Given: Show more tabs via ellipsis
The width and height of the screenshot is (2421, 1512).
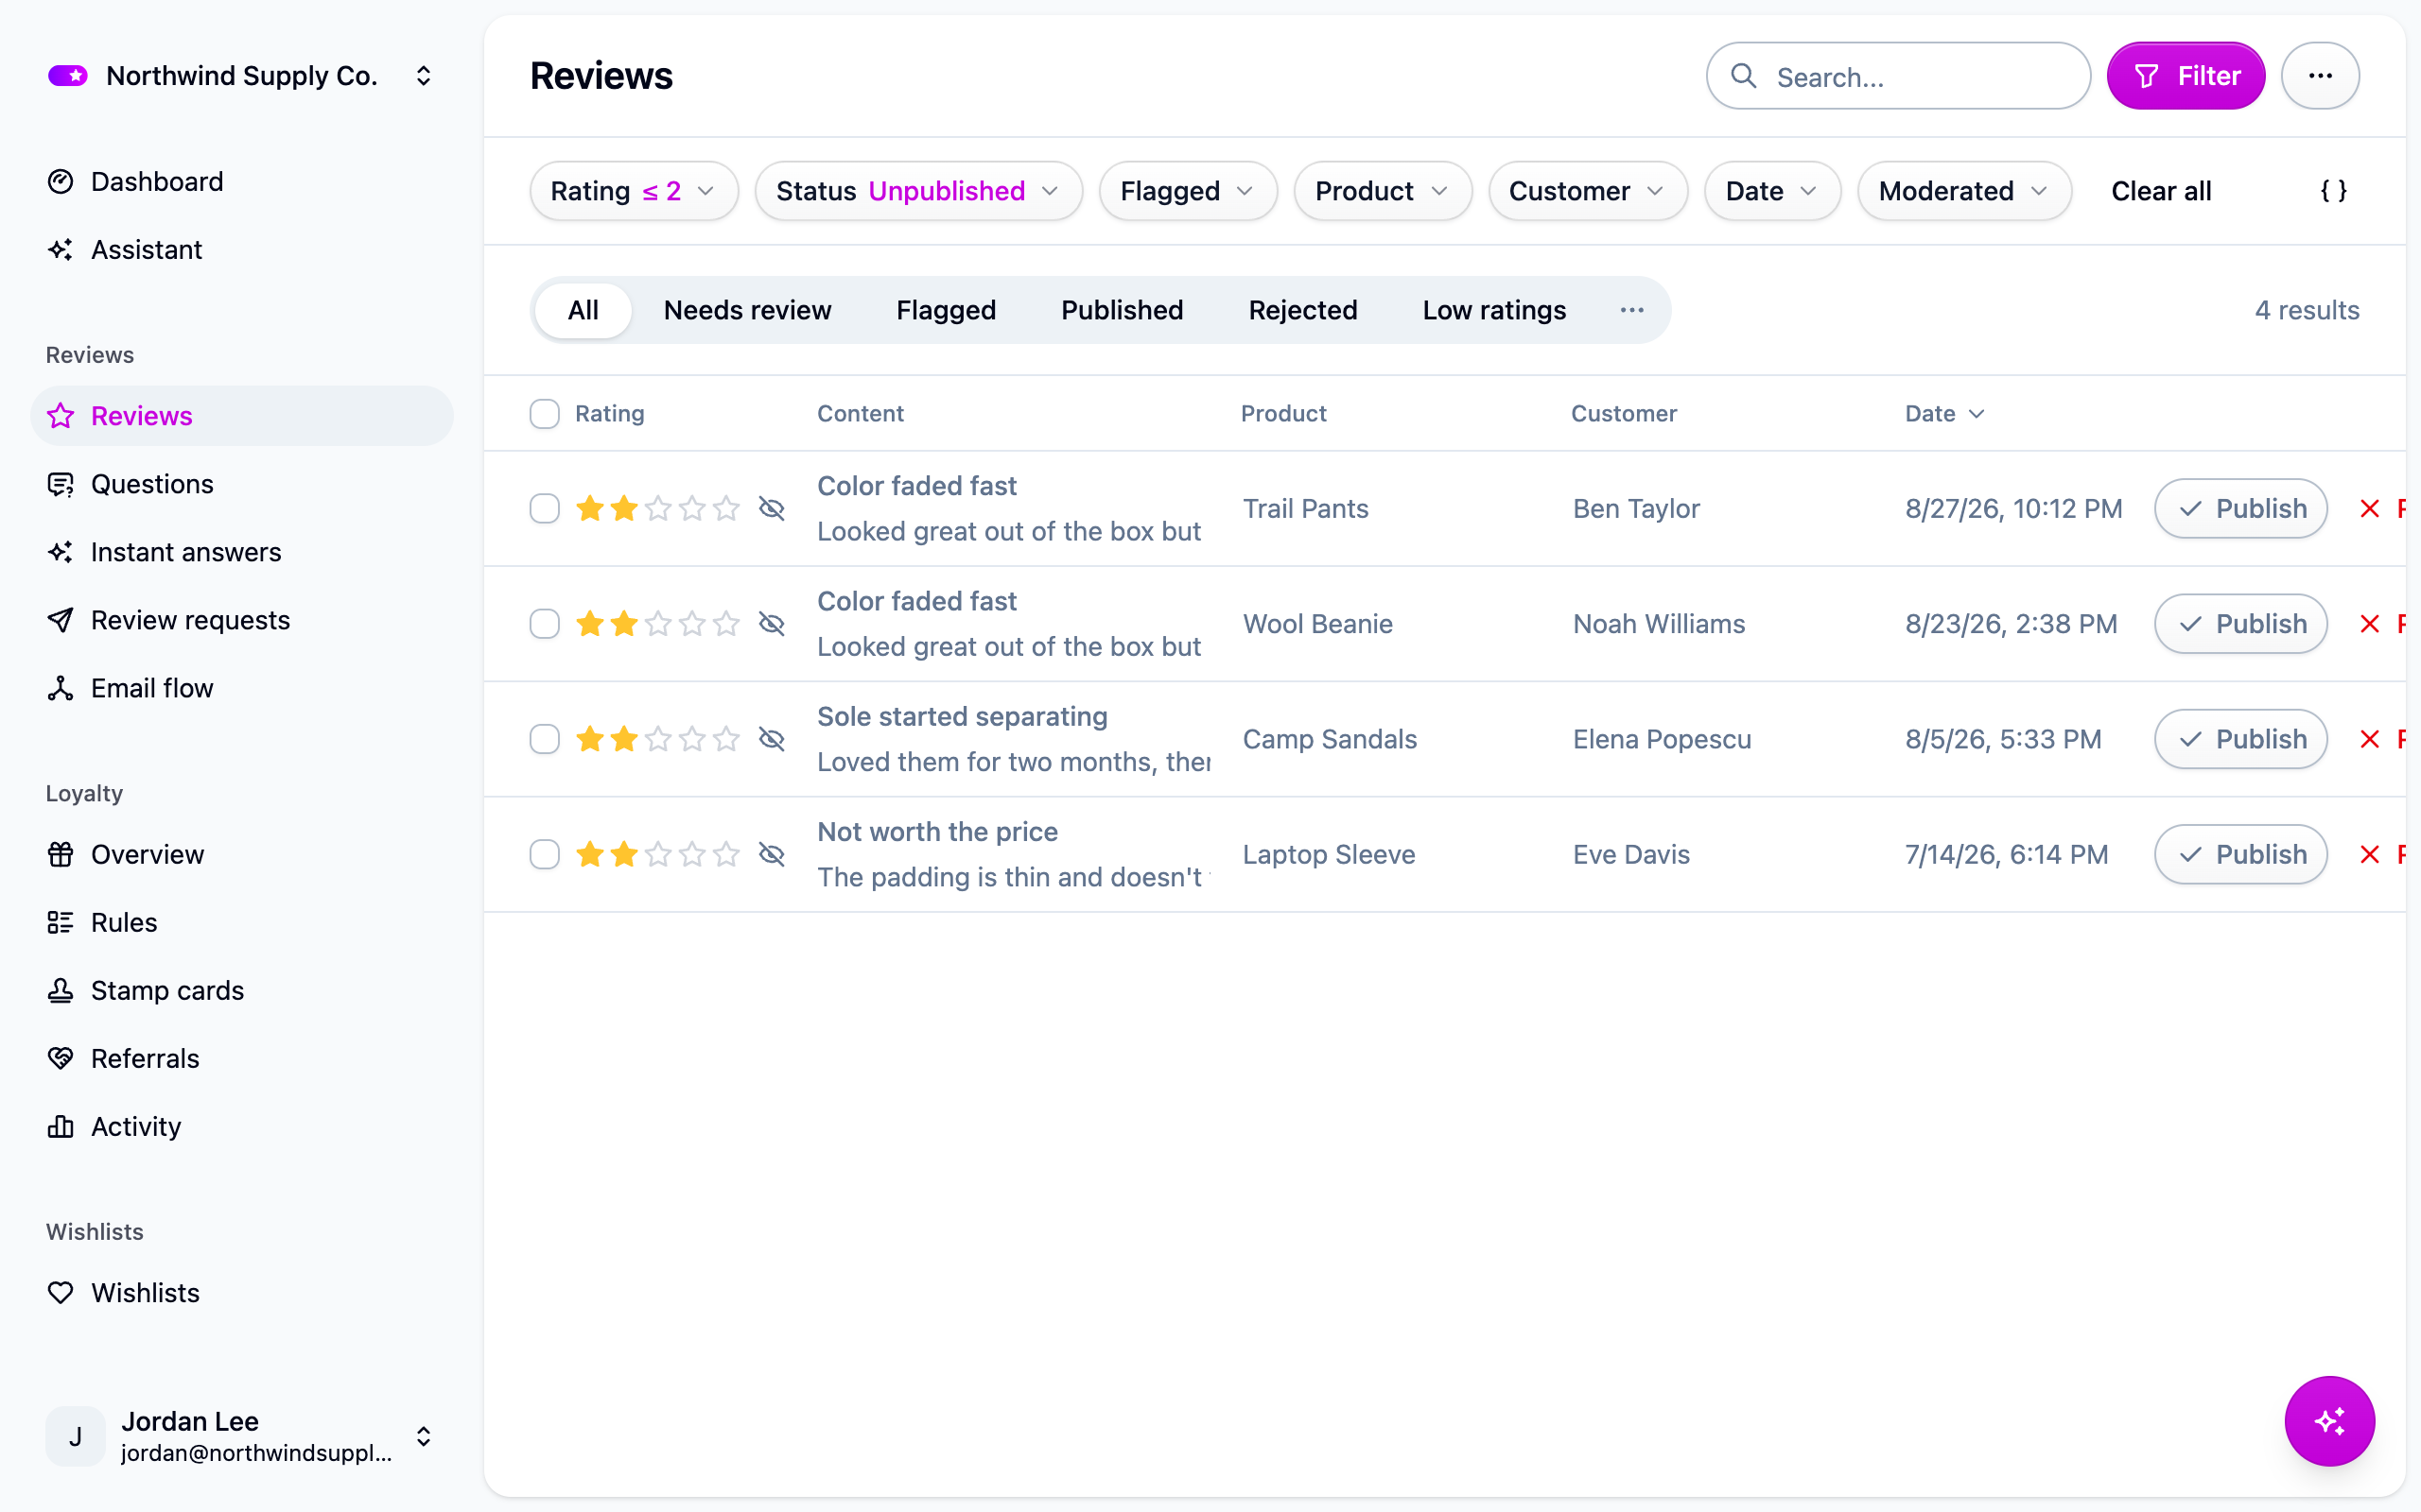Looking at the screenshot, I should point(1631,310).
